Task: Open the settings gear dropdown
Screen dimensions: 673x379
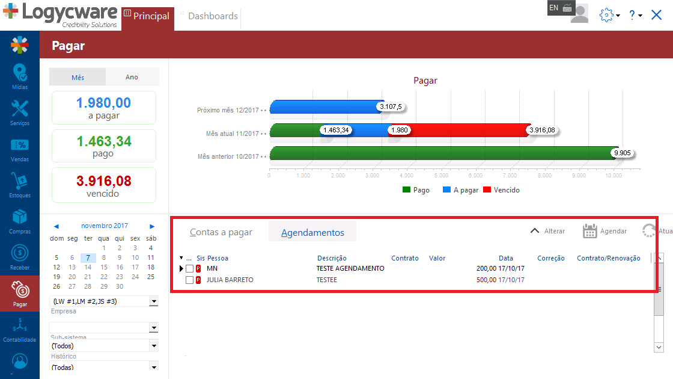Action: pos(609,16)
